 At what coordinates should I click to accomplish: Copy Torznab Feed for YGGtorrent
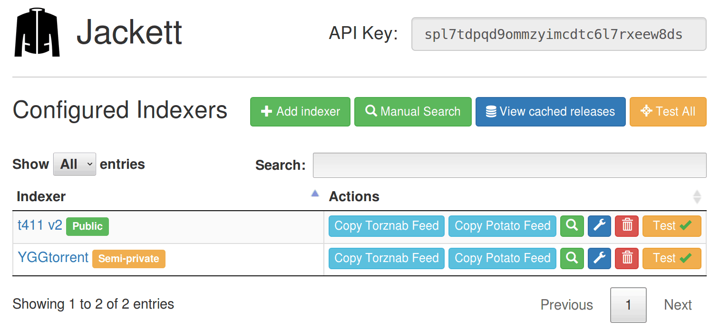[387, 258]
